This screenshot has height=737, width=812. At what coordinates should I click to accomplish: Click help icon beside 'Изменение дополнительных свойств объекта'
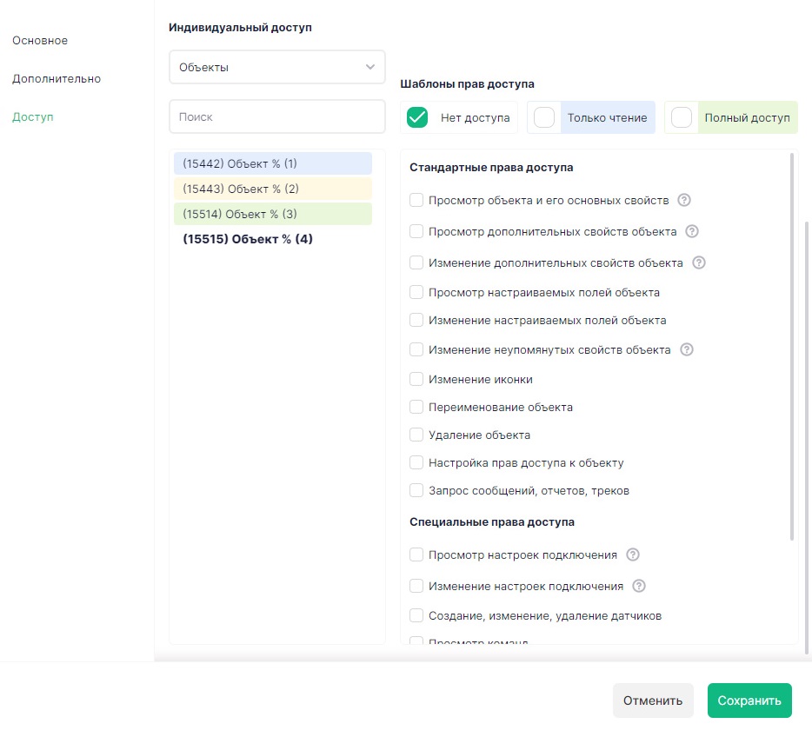pos(699,262)
